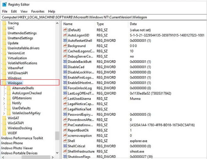The width and height of the screenshot is (207, 159).
Task: Click the registry path address bar
Action: coord(103,17)
